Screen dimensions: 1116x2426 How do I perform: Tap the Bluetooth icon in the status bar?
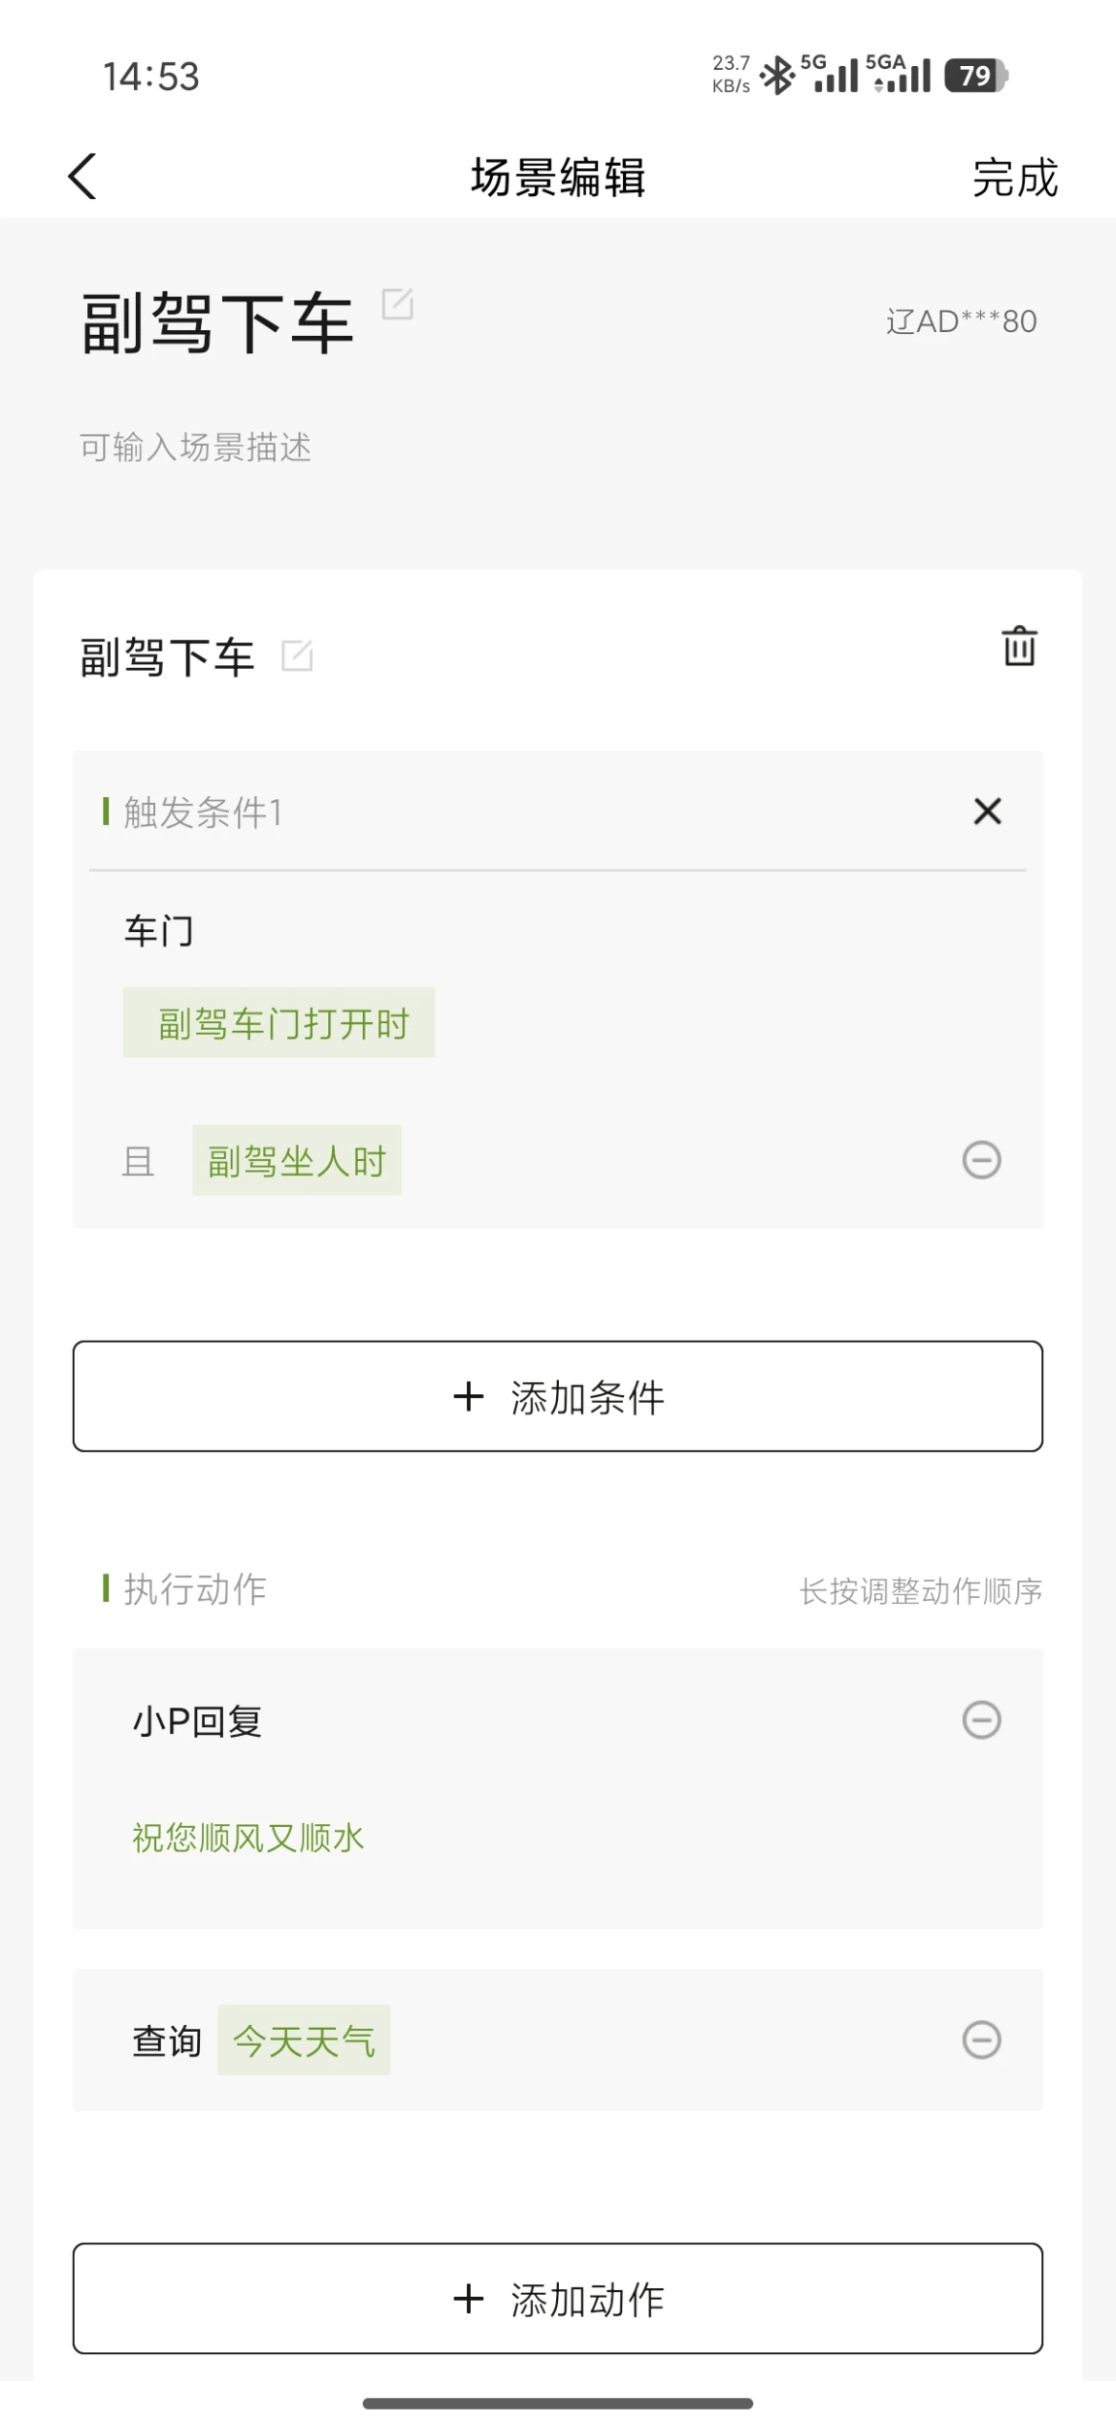776,76
